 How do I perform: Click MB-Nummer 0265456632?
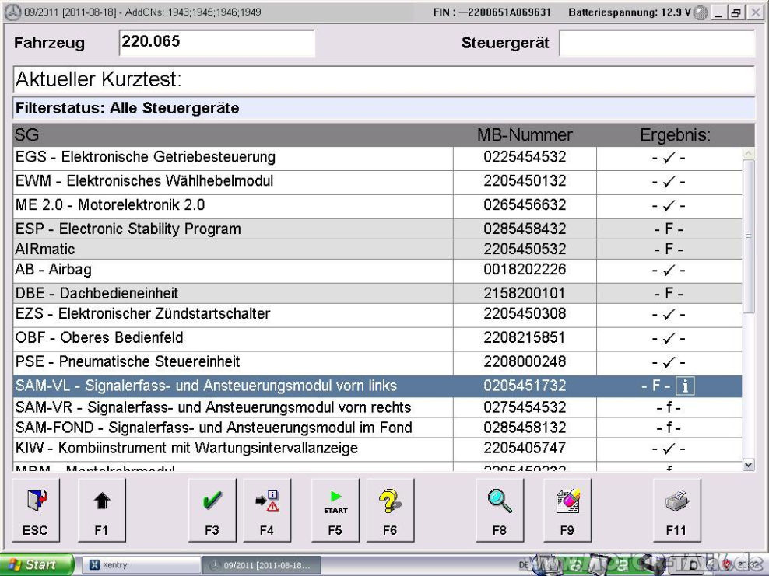click(x=525, y=204)
